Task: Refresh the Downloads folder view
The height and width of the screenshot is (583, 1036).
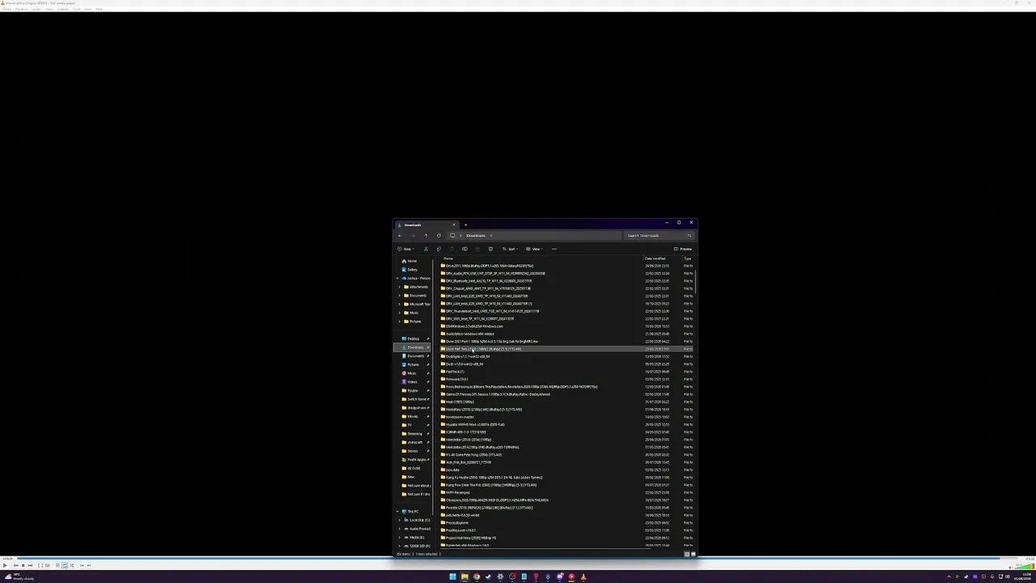Action: [x=439, y=236]
